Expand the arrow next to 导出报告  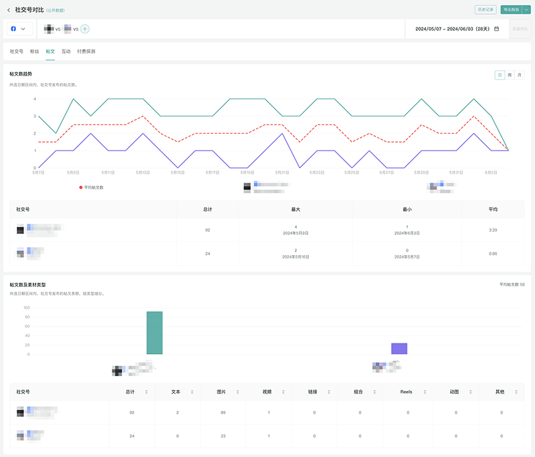coord(526,10)
